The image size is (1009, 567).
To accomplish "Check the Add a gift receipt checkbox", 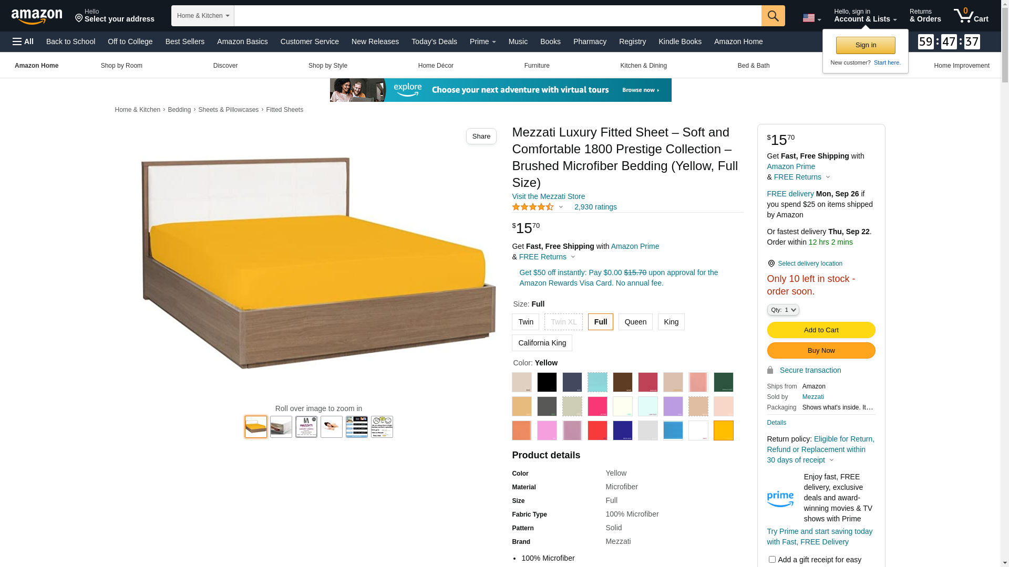I will coord(772,560).
